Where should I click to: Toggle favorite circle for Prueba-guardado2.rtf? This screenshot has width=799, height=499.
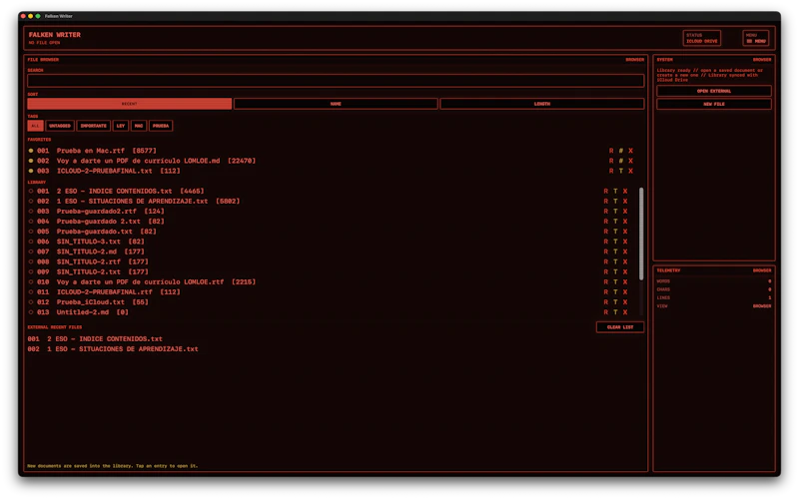[x=31, y=212]
